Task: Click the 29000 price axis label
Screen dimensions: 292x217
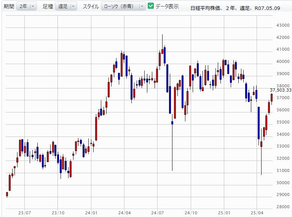Action: pyautogui.click(x=283, y=194)
